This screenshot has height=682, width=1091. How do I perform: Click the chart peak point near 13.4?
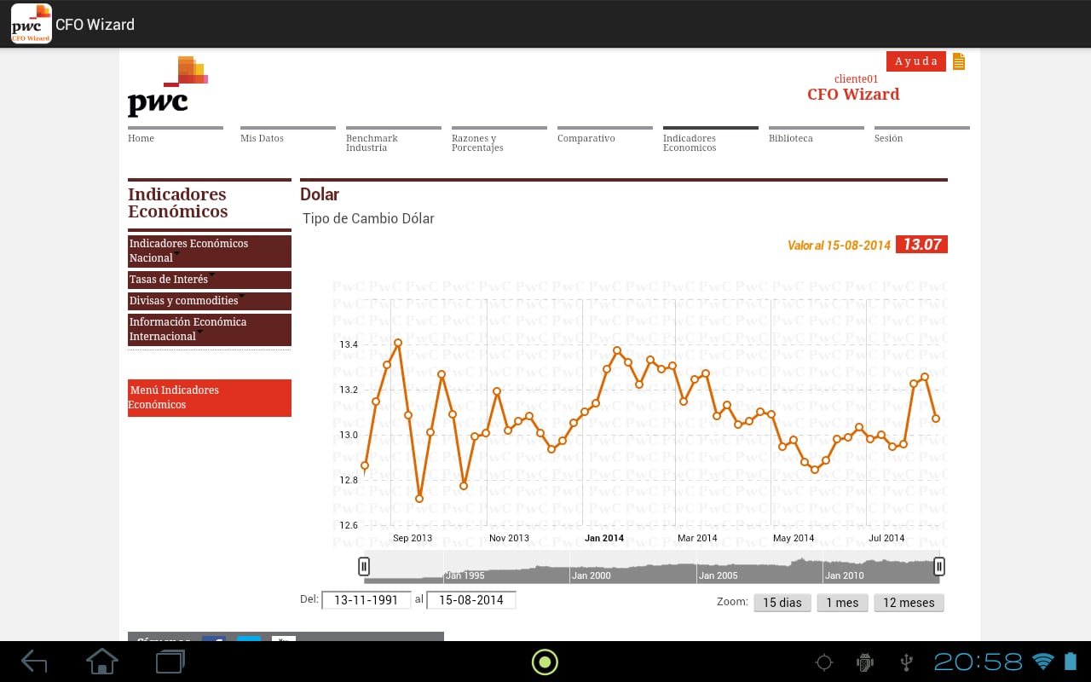click(398, 343)
